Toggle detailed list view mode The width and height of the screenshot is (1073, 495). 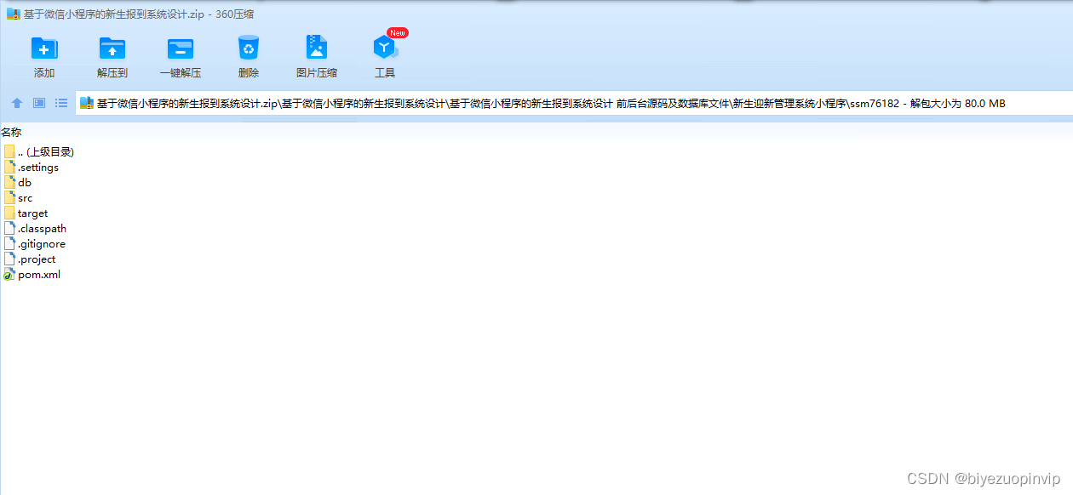[x=60, y=103]
